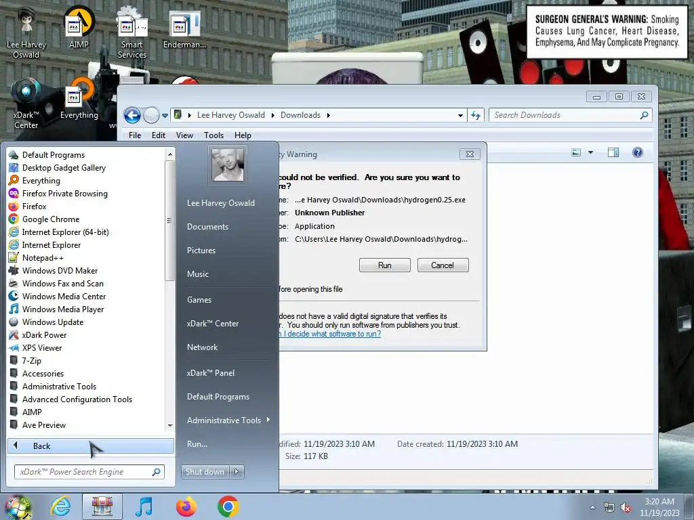The height and width of the screenshot is (520, 694).
Task: Open Windows Update from the program list
Action: click(x=53, y=322)
